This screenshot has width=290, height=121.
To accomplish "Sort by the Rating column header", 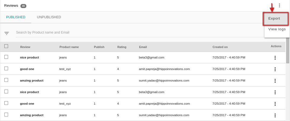I will [x=122, y=47].
